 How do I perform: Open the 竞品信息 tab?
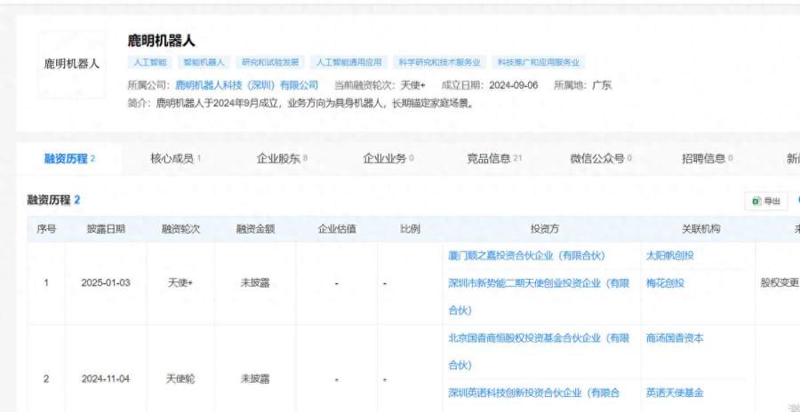(494, 159)
